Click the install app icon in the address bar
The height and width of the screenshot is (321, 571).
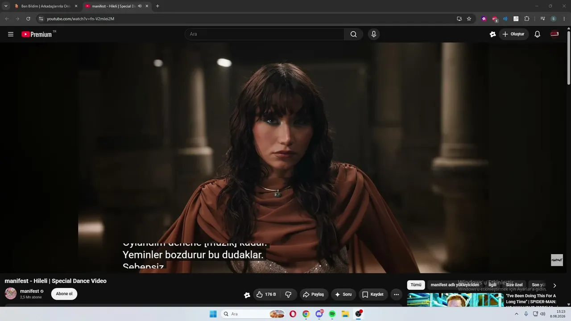point(459,19)
